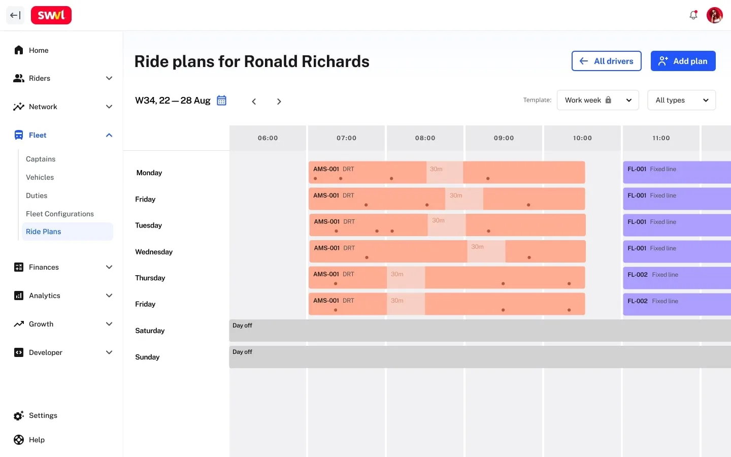731x457 pixels.
Task: Collapse the sidebar with the back arrow icon
Action: pos(15,15)
